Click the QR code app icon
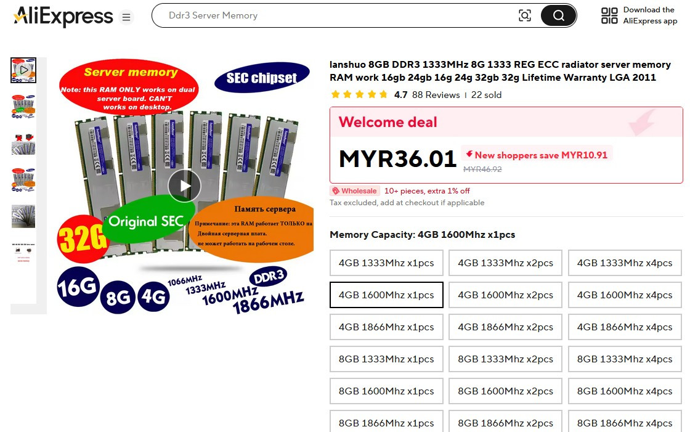 pos(609,15)
